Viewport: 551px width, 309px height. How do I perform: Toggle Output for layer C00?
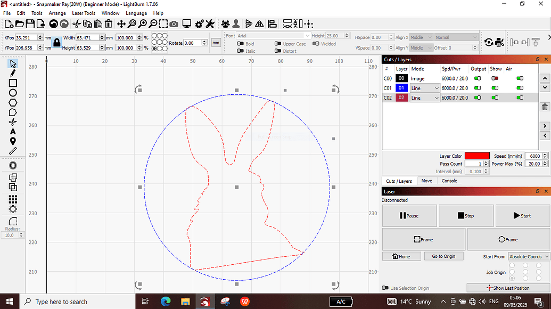coord(478,78)
